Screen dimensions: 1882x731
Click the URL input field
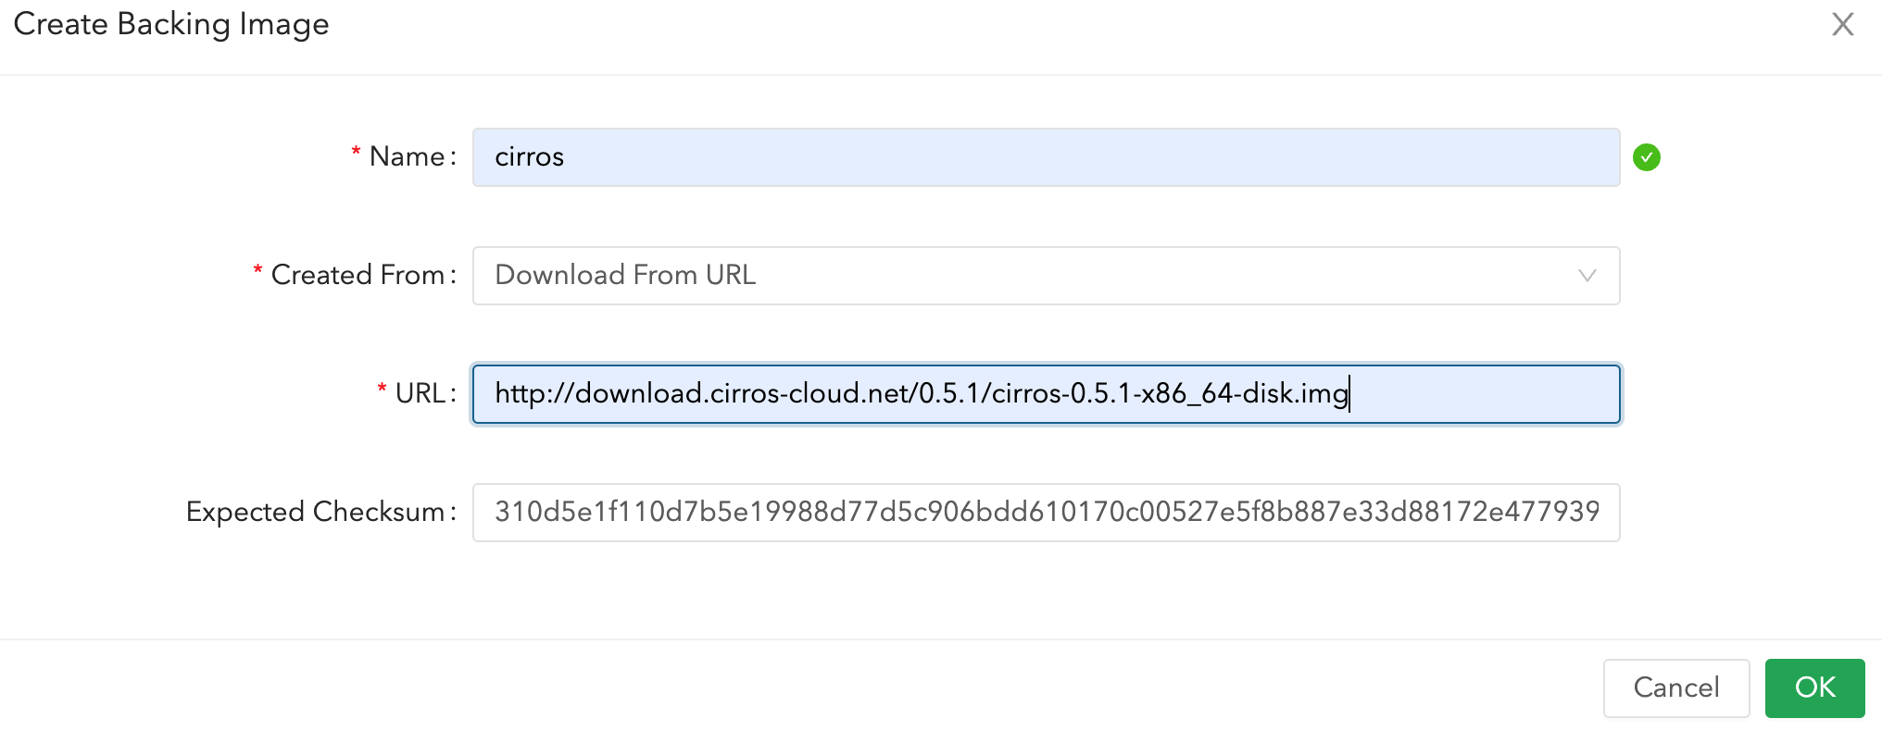(1045, 394)
